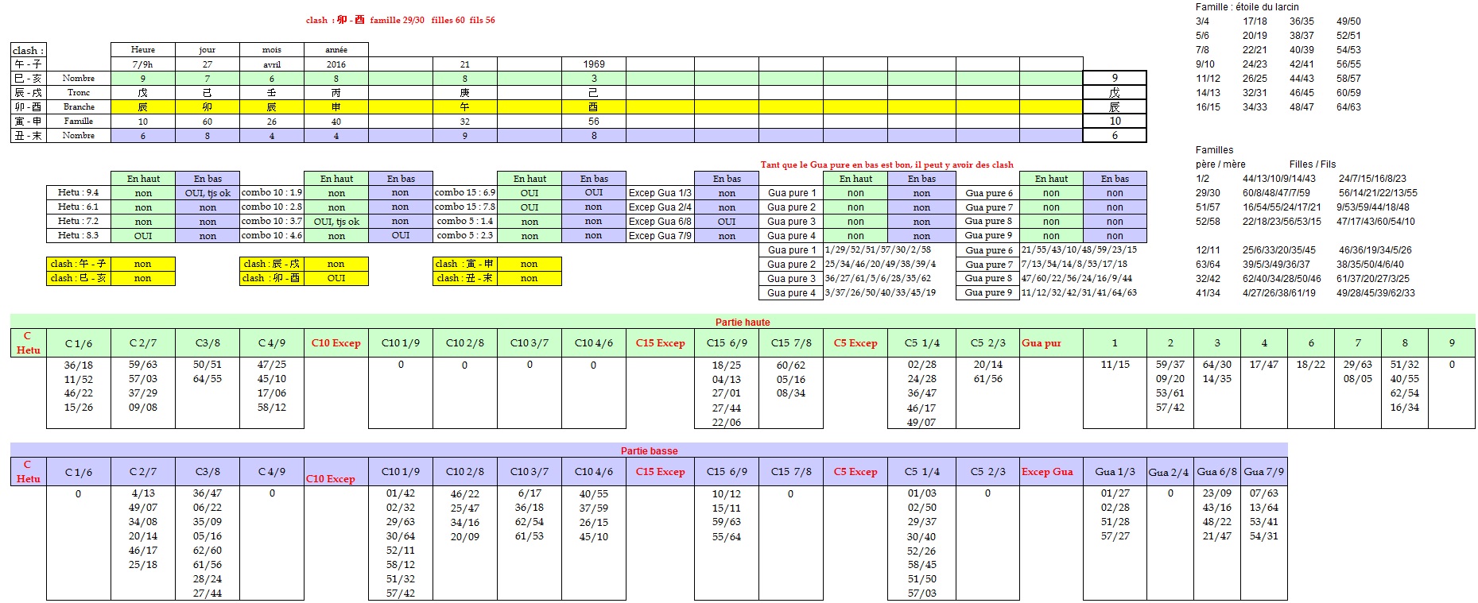Click the 'combo 10 : 2.8' cell

pyautogui.click(x=272, y=207)
